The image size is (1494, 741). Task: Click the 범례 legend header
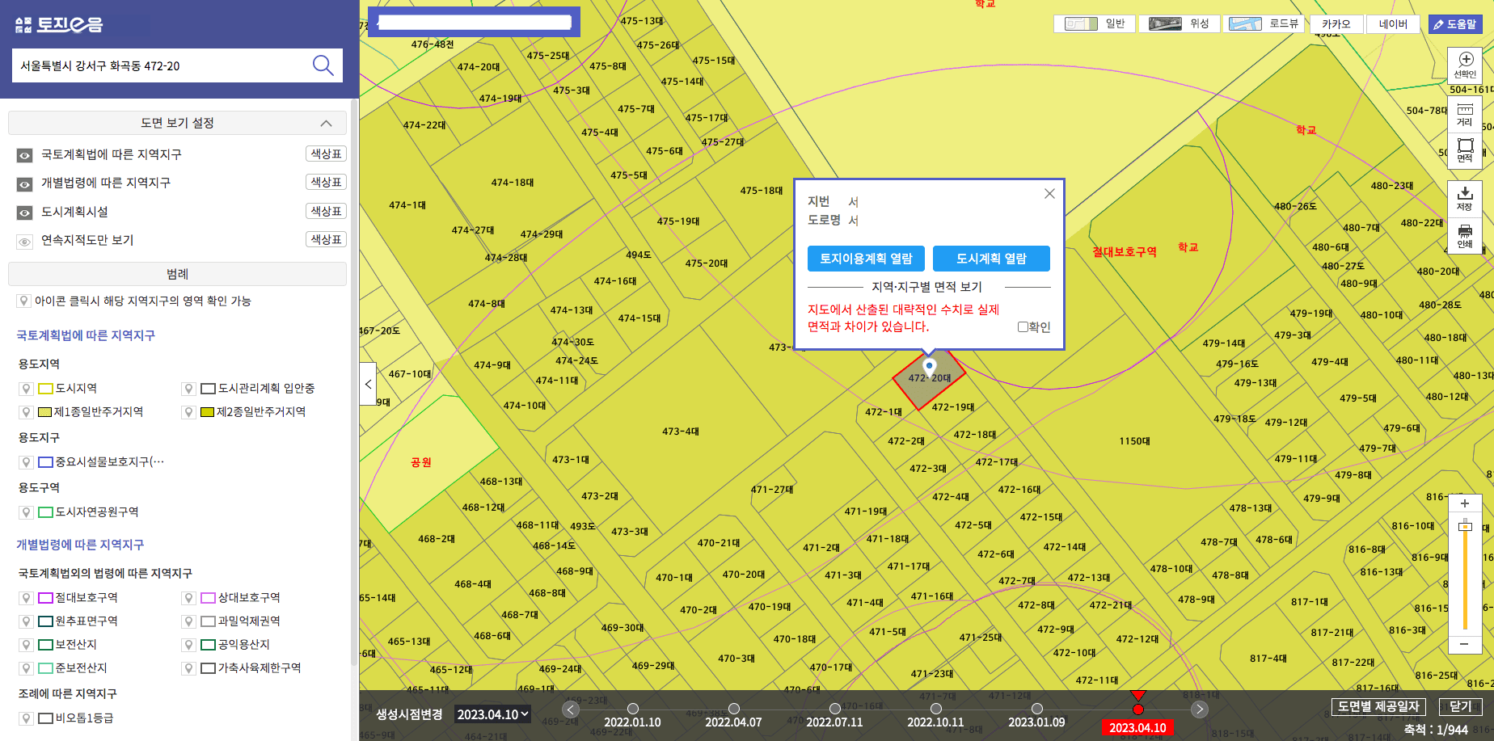177,274
